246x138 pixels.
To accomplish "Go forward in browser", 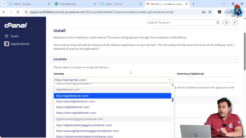I will 11,12.
